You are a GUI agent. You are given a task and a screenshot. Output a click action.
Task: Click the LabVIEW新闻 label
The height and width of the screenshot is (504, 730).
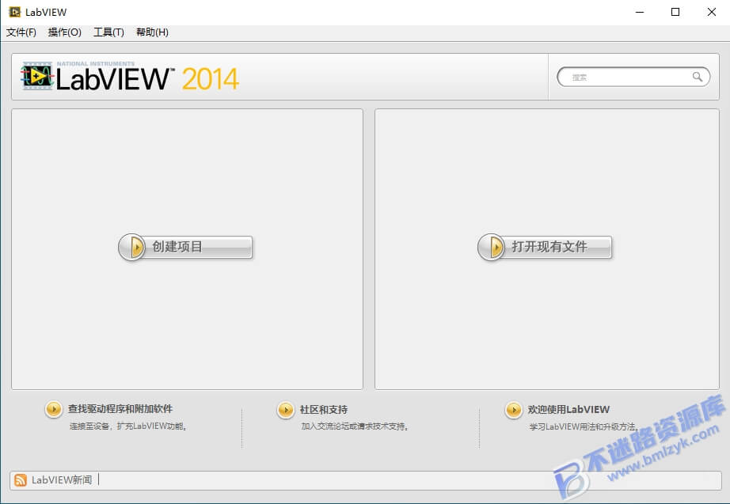[62, 479]
